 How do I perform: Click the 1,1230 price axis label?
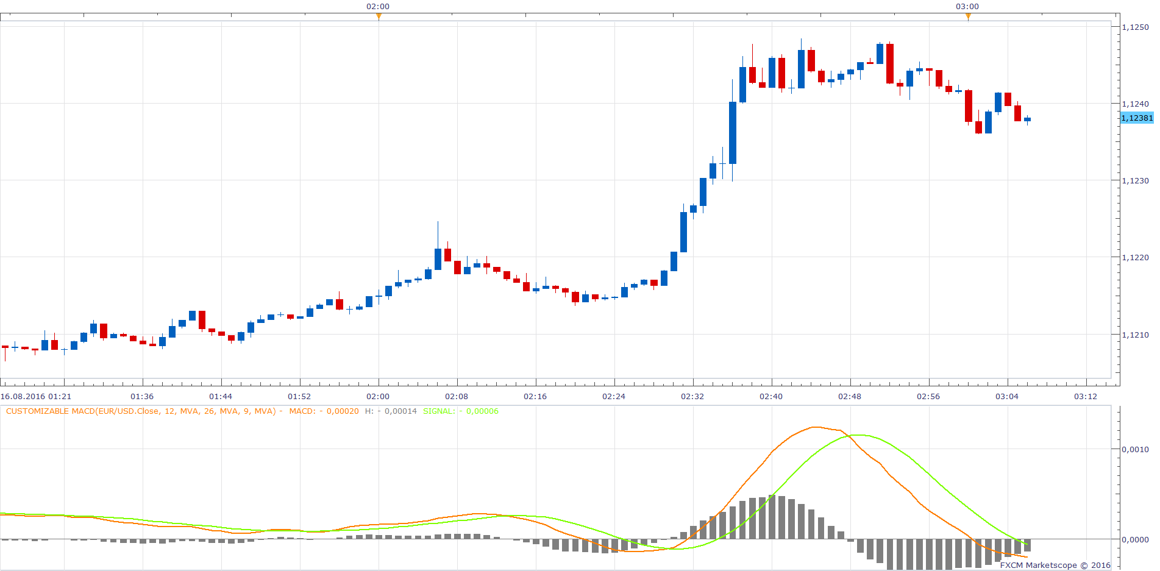tap(1136, 180)
